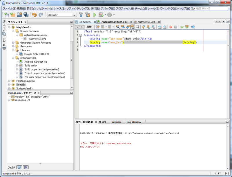Screen dimensions: 232x177
Task: Switch editor to History view
Action: coord(89,27)
